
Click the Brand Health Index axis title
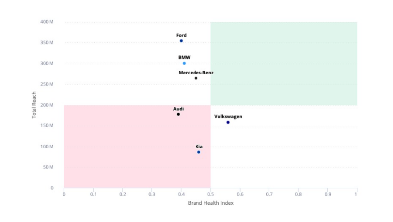pyautogui.click(x=210, y=203)
